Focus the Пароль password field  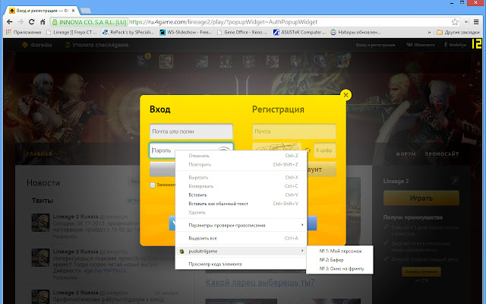191,150
